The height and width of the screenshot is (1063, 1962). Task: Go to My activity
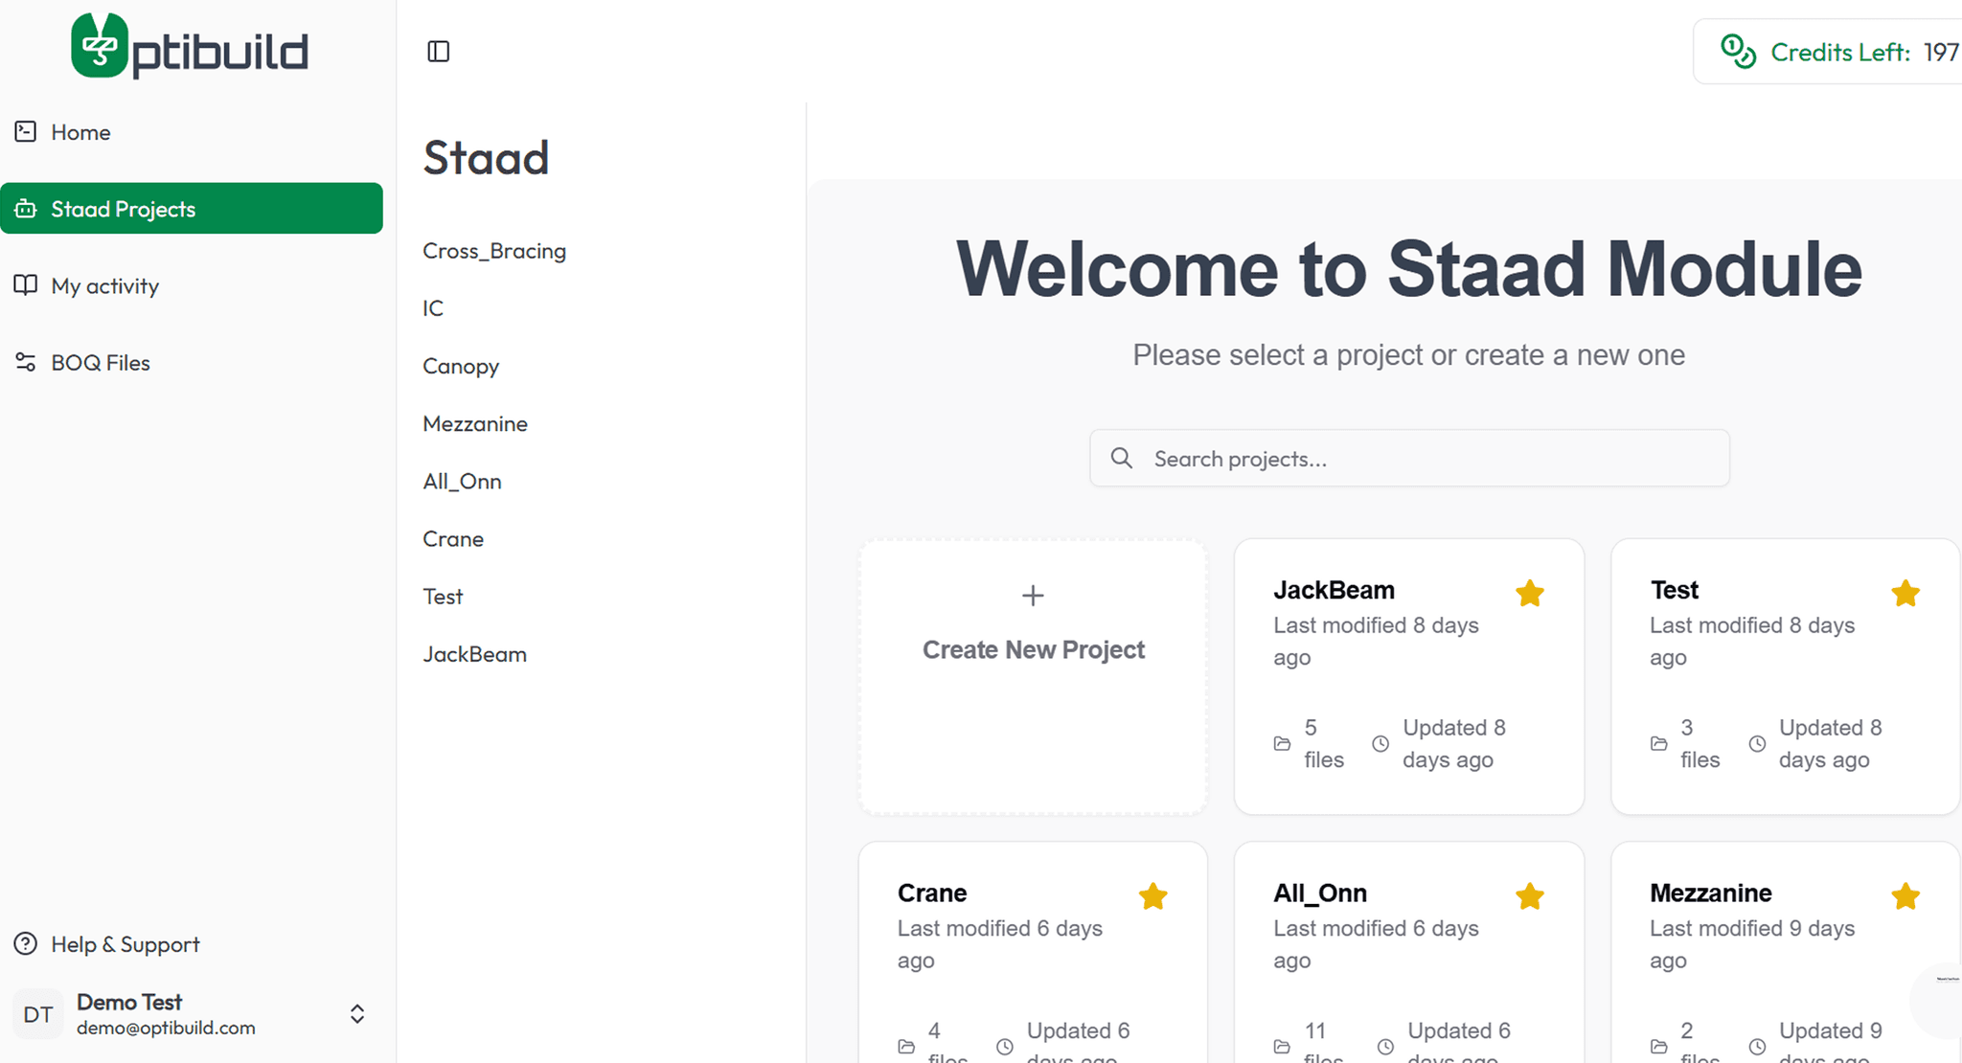pyautogui.click(x=104, y=285)
